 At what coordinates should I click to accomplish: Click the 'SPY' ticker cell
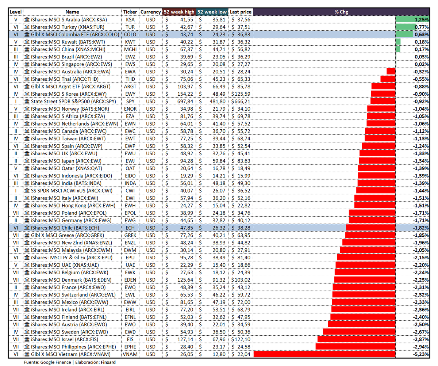point(130,101)
